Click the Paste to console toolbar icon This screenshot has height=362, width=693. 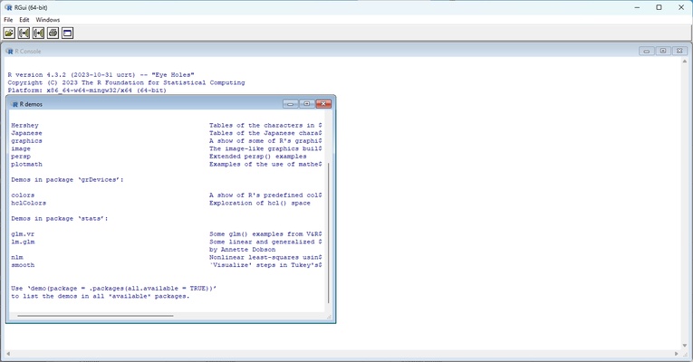(24, 33)
